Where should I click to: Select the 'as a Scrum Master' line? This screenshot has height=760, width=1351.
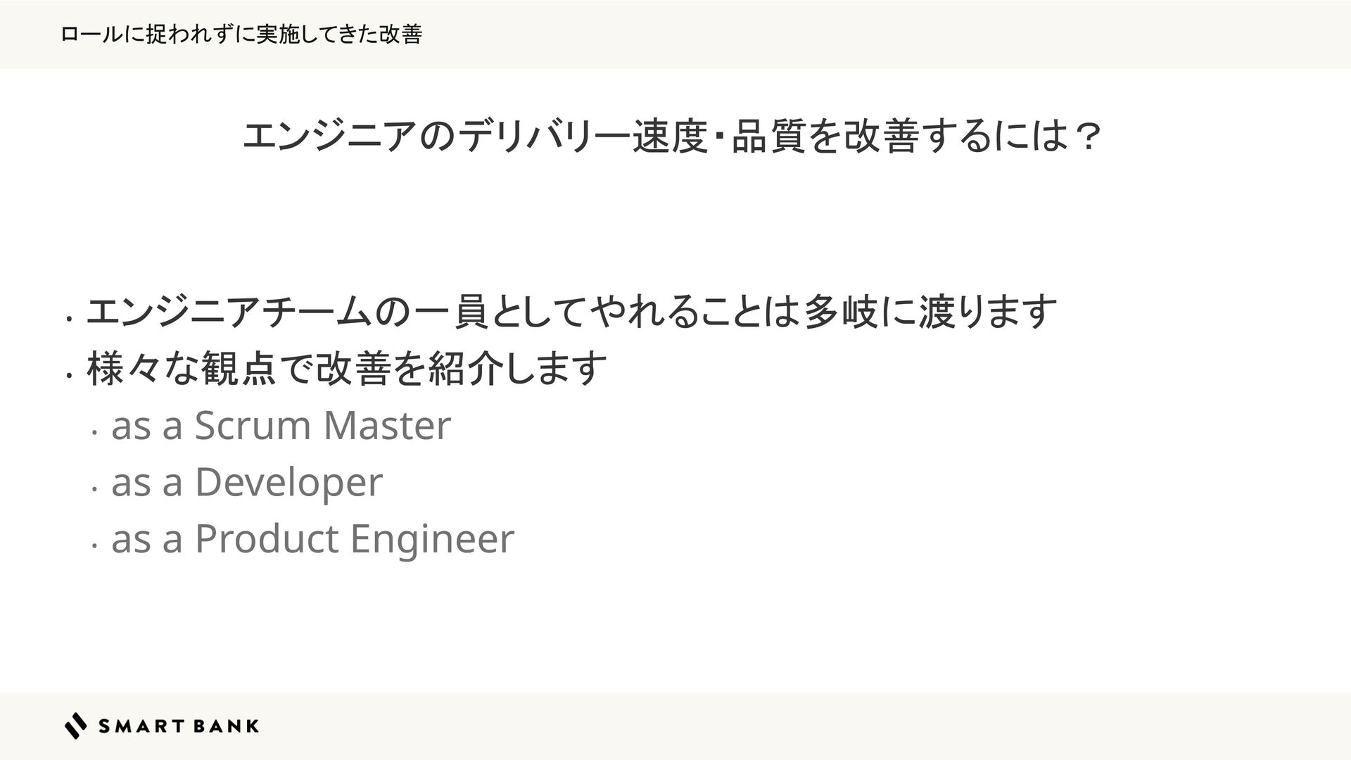(281, 425)
